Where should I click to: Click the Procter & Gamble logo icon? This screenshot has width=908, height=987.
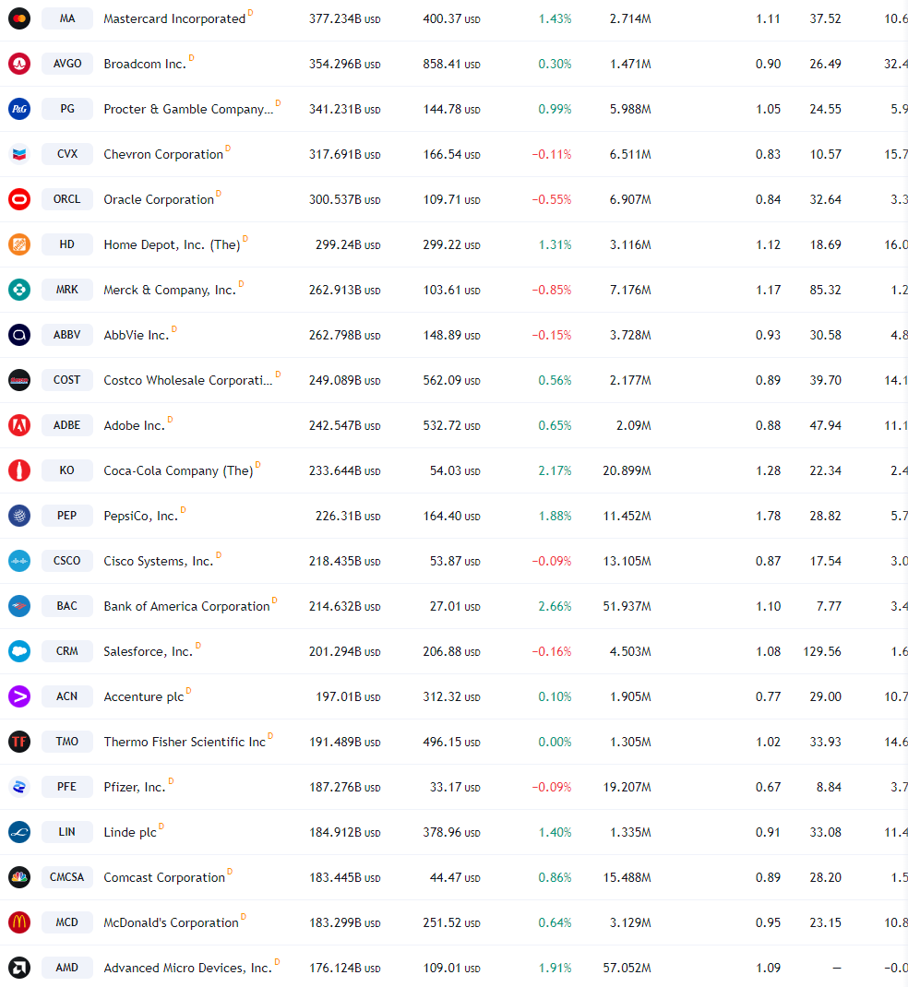click(x=19, y=109)
